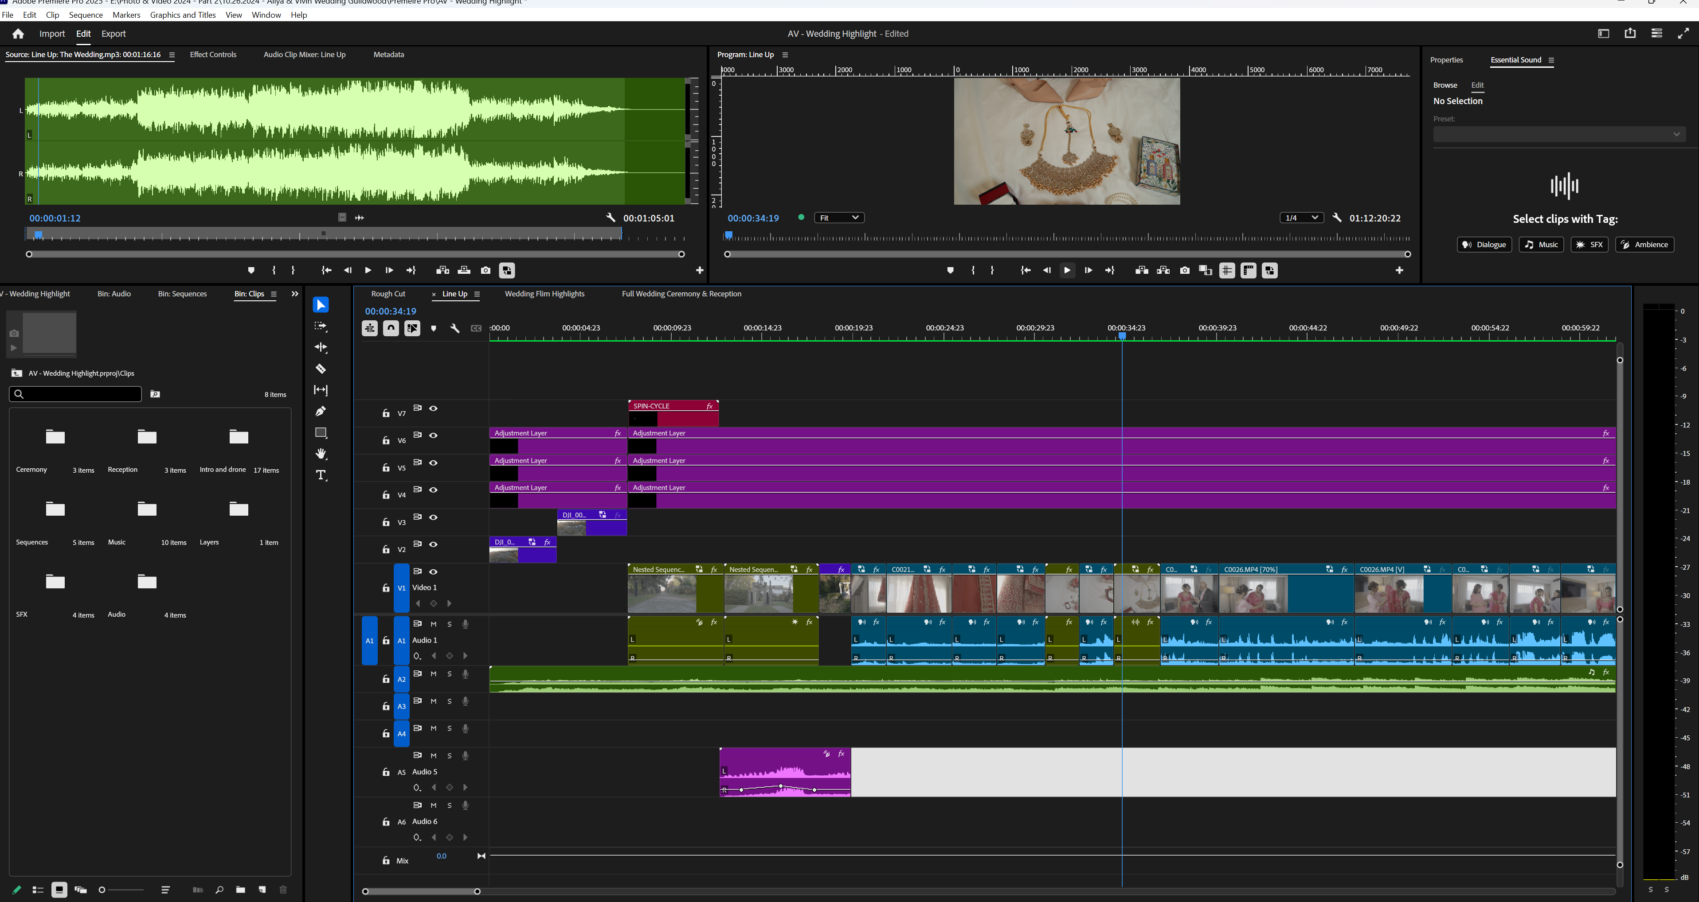Click the search field in Bin: Clips panel
1699x902 pixels.
click(75, 394)
